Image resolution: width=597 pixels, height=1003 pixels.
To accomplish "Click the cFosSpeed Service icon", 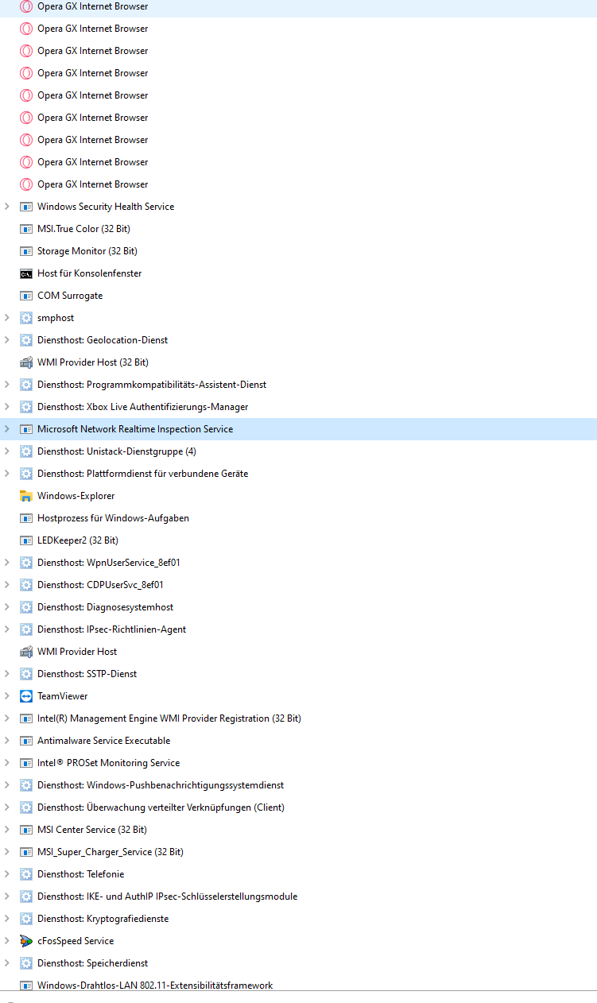I will point(26,941).
